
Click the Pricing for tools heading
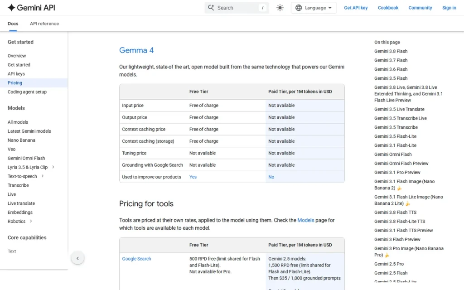(146, 203)
